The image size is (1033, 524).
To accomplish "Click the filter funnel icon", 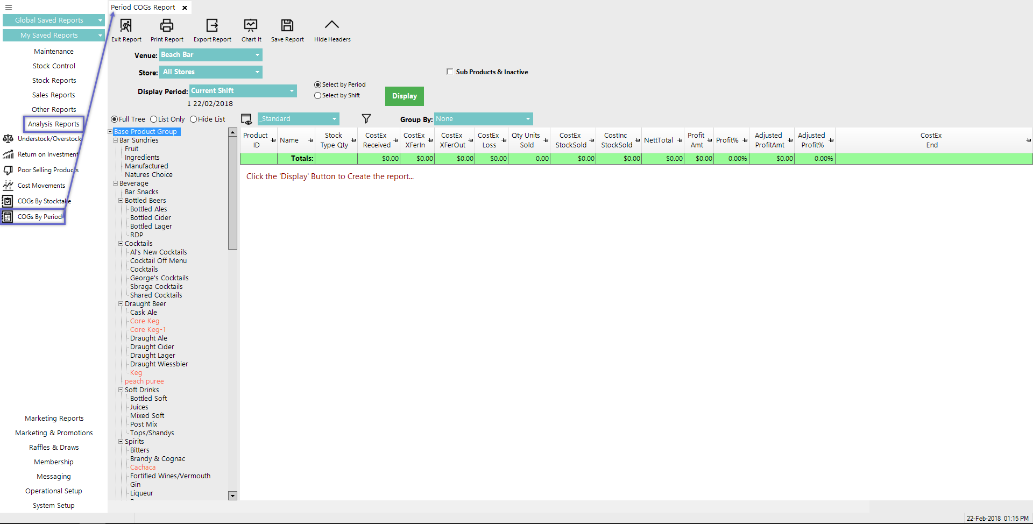I will coord(366,119).
